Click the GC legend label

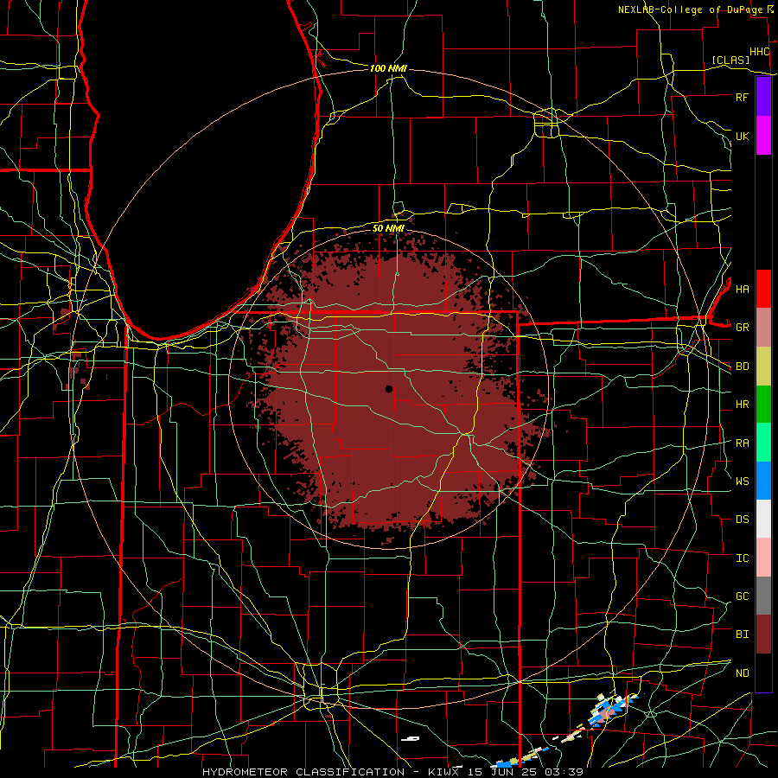(x=742, y=596)
